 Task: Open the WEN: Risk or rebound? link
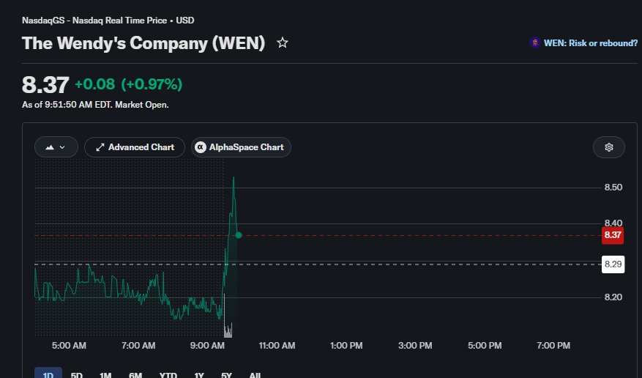point(591,43)
